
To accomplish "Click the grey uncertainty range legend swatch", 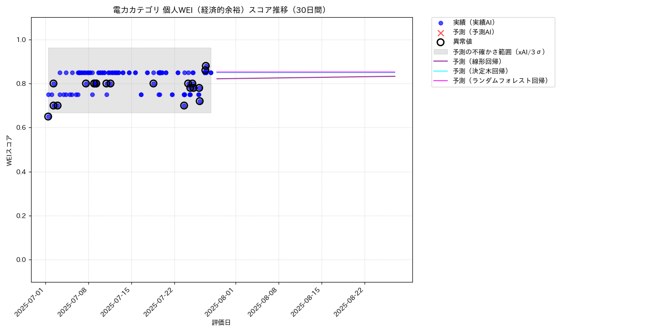I will point(441,52).
